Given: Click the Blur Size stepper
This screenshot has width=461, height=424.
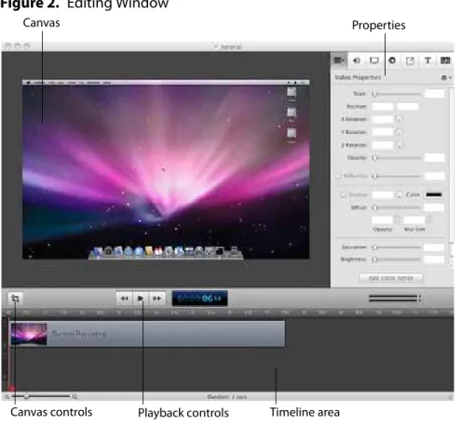Looking at the screenshot, I should pyautogui.click(x=429, y=219).
